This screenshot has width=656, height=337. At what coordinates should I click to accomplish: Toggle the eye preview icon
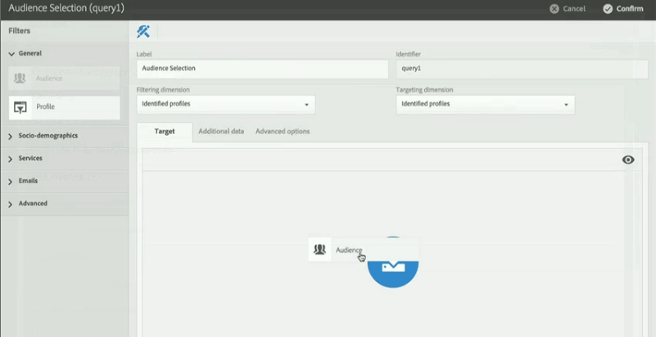[628, 160]
